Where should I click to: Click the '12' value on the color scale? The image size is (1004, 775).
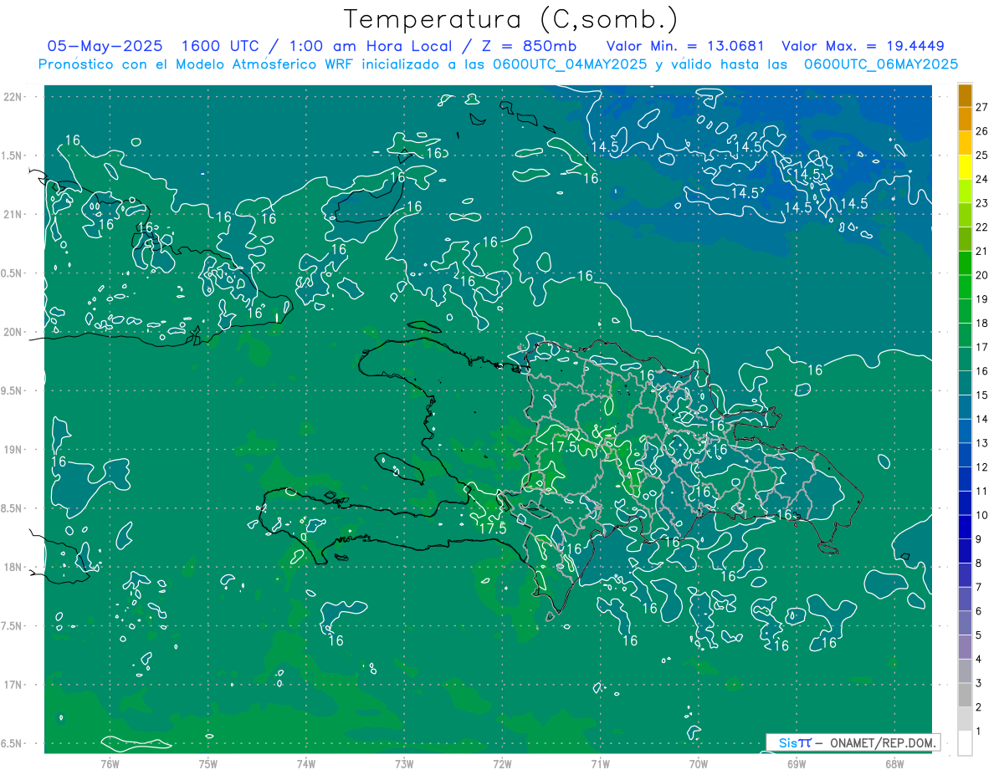coord(982,467)
